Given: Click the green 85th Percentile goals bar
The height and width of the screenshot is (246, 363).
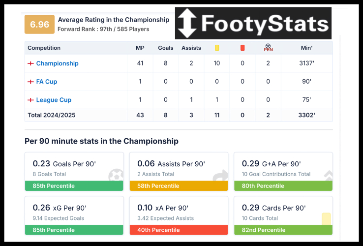Looking at the screenshot, I should pyautogui.click(x=74, y=186).
